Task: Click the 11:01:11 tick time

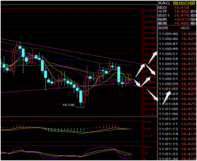Action: pos(168,124)
